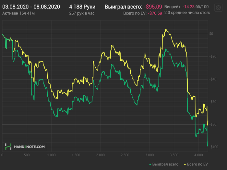Select the '4 188 Руки' hands count

coord(82,7)
